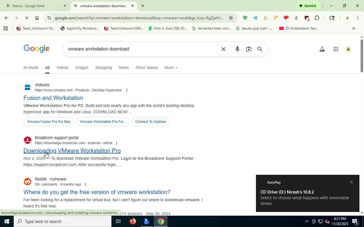Click the muted volume tray icon
364x227 pixels.
(327, 221)
